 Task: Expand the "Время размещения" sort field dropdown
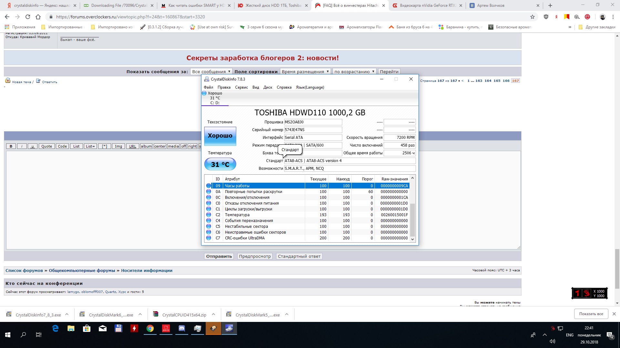tap(305, 72)
